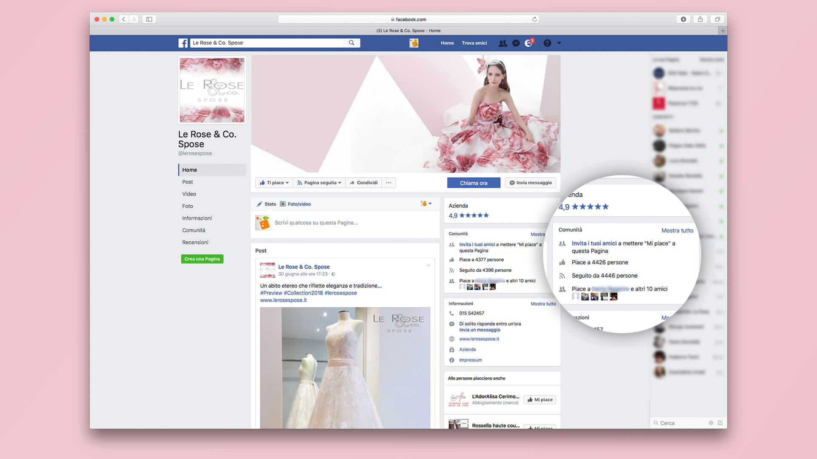Open Rossella haute cou... page link

(x=496, y=425)
